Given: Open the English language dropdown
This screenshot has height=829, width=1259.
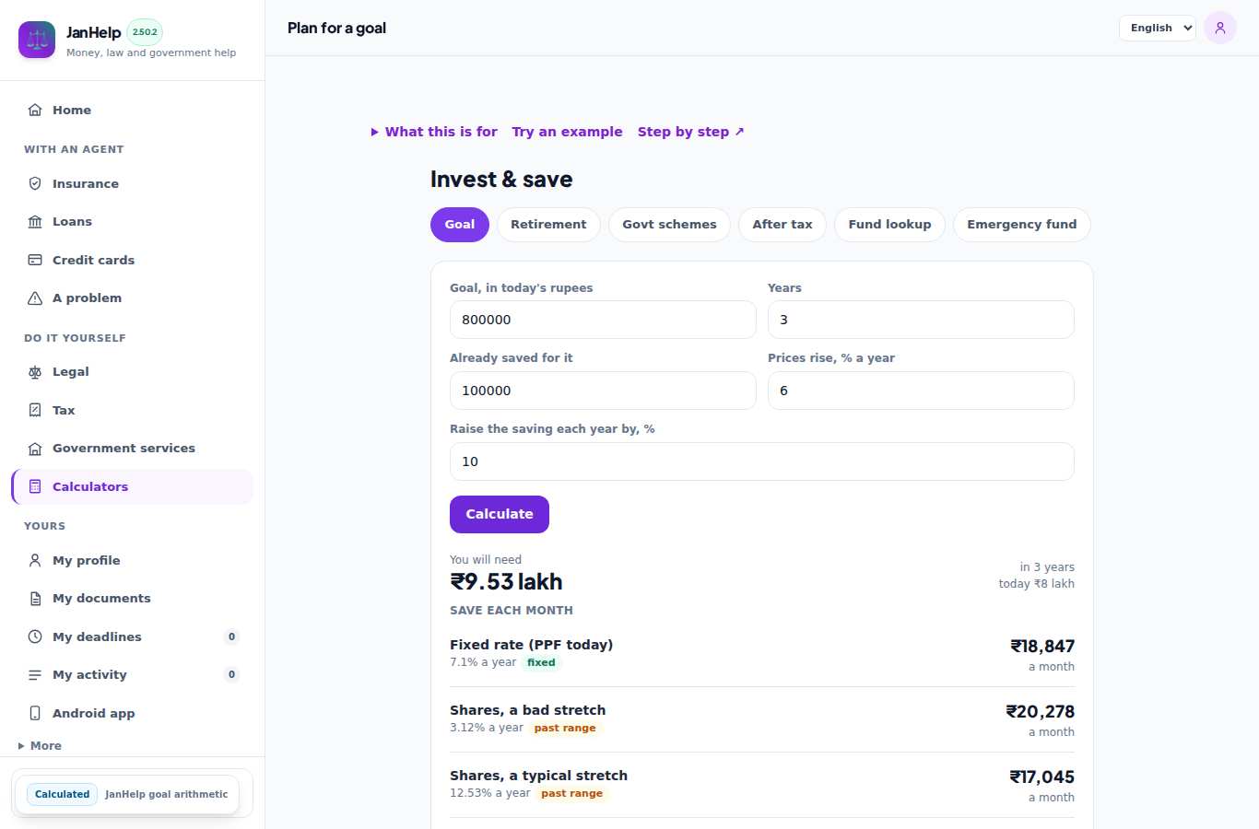Looking at the screenshot, I should (x=1158, y=28).
